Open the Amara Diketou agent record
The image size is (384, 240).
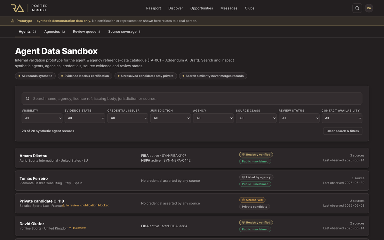(x=192, y=158)
